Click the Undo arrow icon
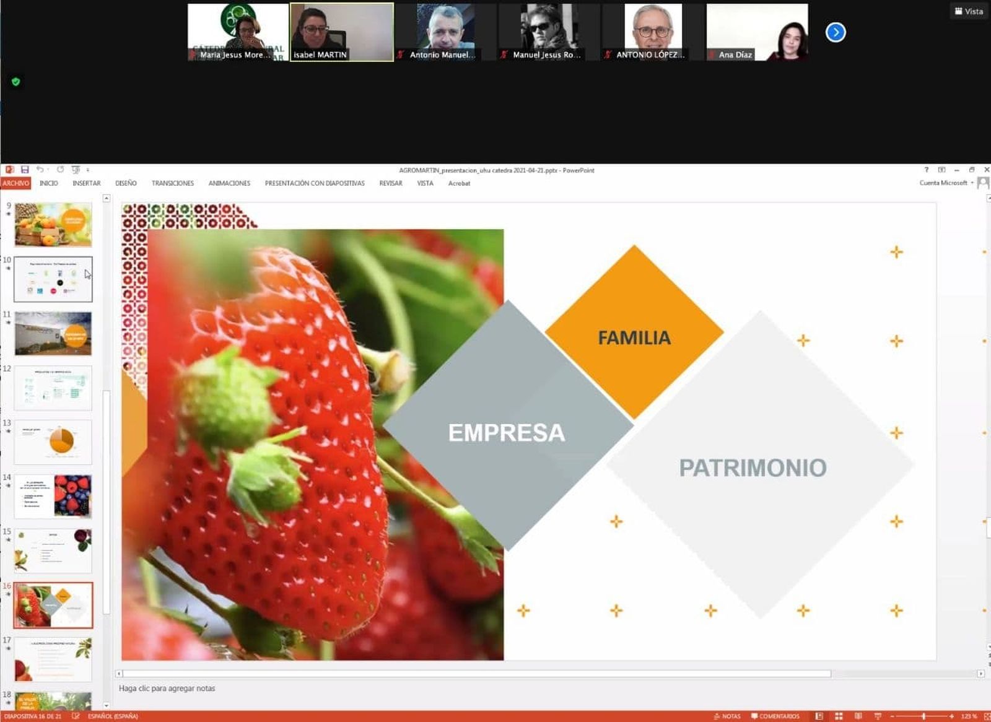 click(40, 170)
